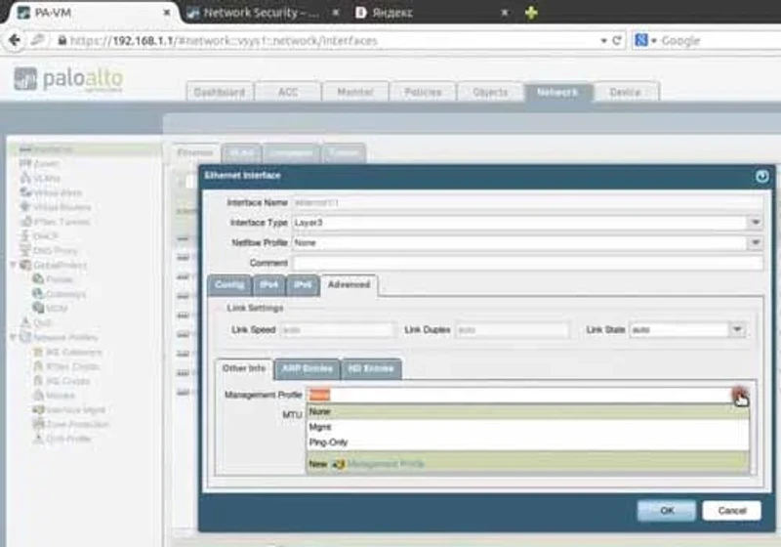Click the Comment input field
This screenshot has height=547, width=781.
[528, 263]
